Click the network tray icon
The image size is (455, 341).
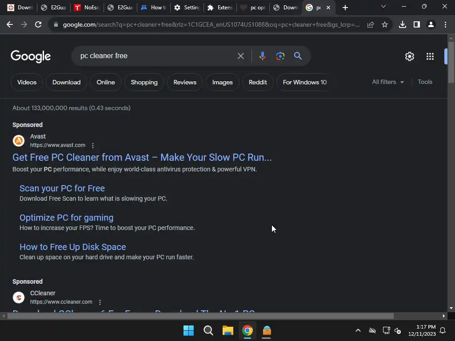pyautogui.click(x=386, y=330)
